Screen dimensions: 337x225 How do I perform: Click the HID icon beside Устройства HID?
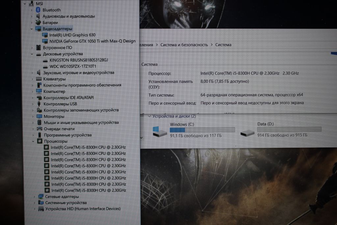tap(41, 209)
